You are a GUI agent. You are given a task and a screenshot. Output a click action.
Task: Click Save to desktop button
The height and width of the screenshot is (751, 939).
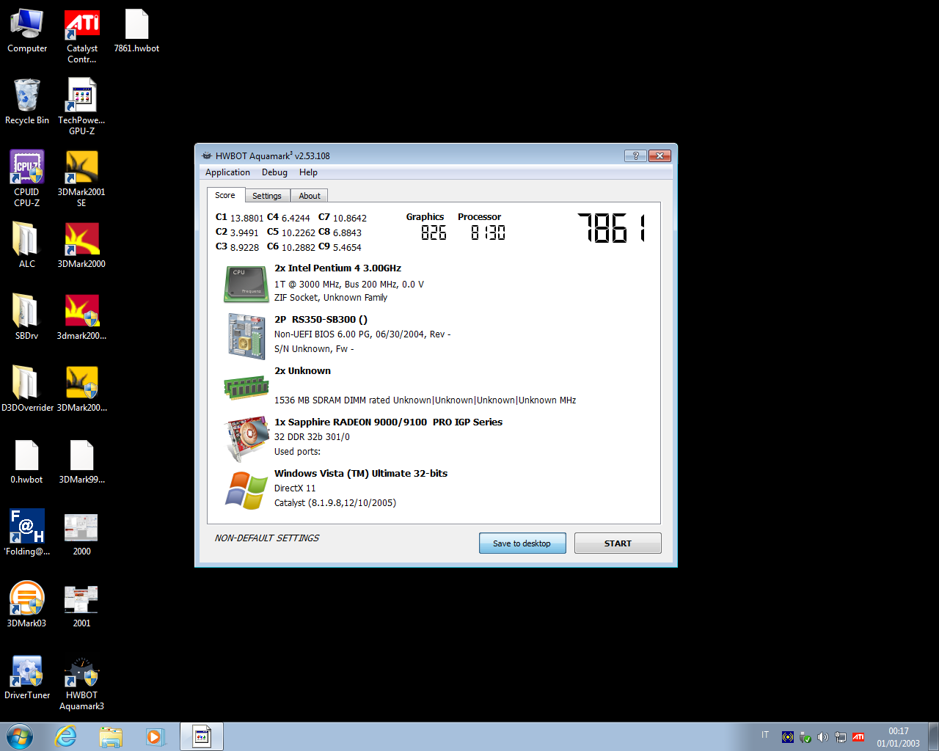pyautogui.click(x=522, y=543)
